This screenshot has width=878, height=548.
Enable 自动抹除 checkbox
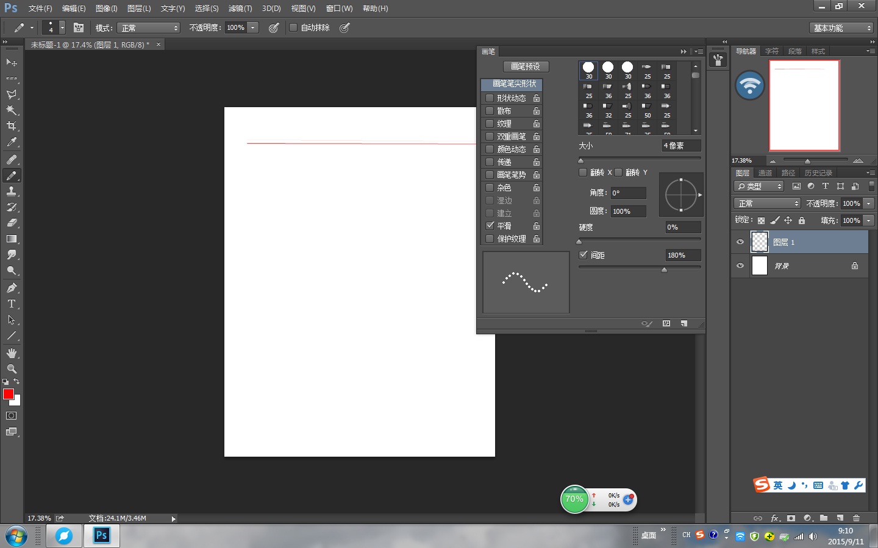[293, 27]
